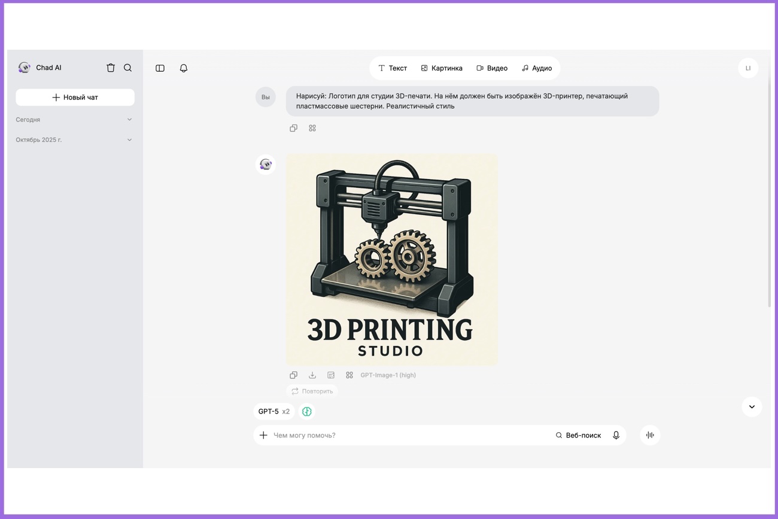This screenshot has height=519, width=778.
Task: Open notifications via the bell icon
Action: pos(184,68)
